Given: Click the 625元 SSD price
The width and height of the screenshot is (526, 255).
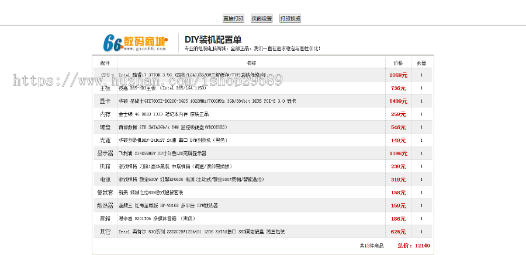Looking at the screenshot, I should pyautogui.click(x=398, y=232).
